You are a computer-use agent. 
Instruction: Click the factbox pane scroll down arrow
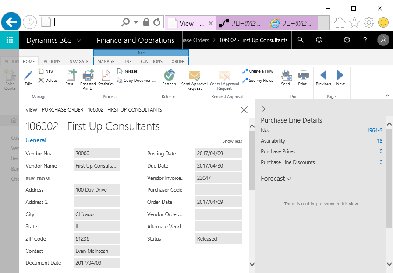point(389,264)
